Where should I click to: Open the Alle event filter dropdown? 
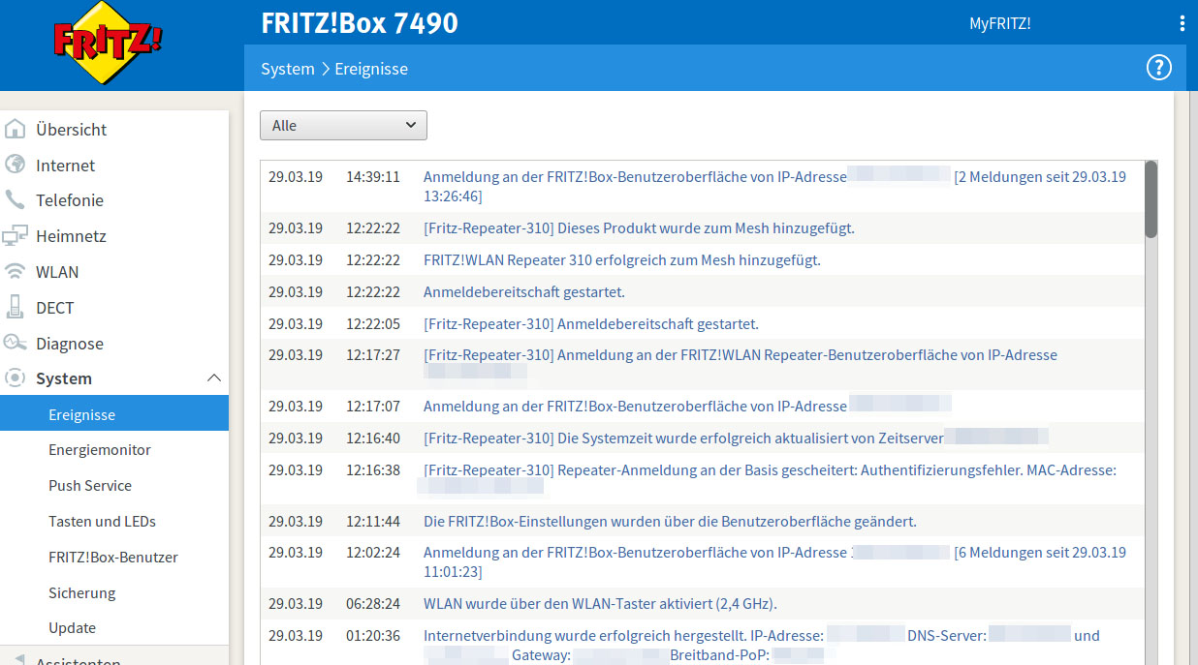point(343,126)
